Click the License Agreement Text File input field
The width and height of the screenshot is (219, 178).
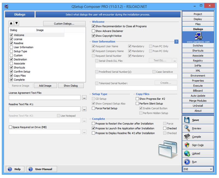point(45,97)
